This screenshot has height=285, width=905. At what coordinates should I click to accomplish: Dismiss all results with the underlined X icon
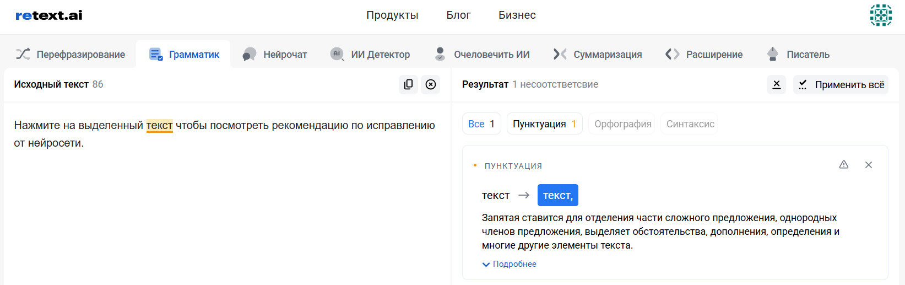(776, 84)
